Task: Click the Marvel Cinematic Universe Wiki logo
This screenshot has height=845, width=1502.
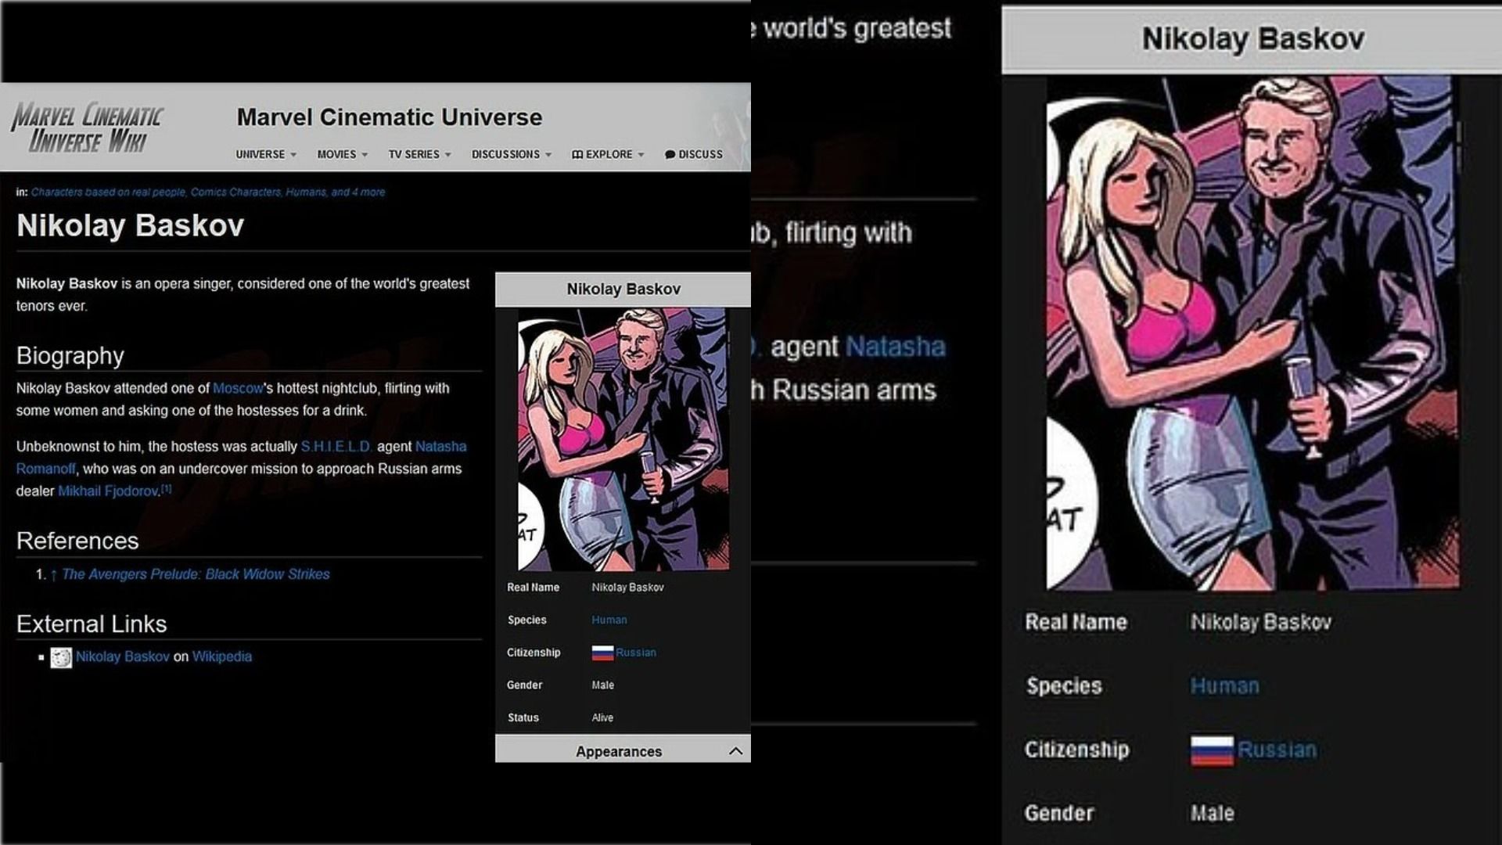Action: [87, 128]
